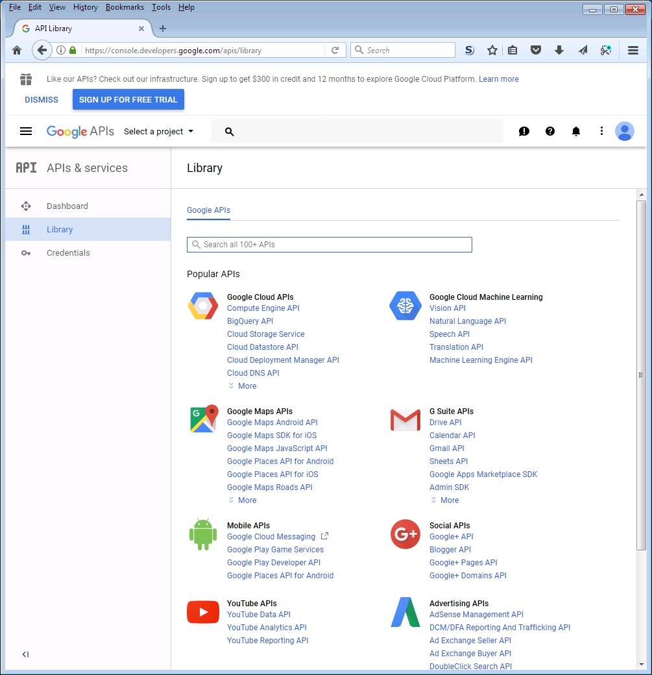Screen dimensions: 652x675
Task: Reload the page with the refresh icon
Action: coord(335,51)
